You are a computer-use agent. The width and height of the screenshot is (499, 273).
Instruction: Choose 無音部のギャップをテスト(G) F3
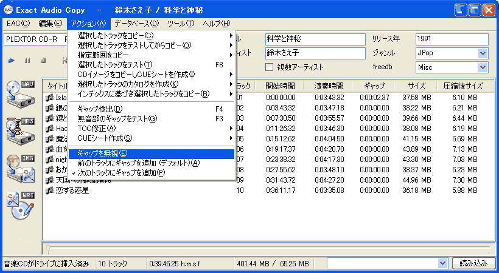[152, 119]
